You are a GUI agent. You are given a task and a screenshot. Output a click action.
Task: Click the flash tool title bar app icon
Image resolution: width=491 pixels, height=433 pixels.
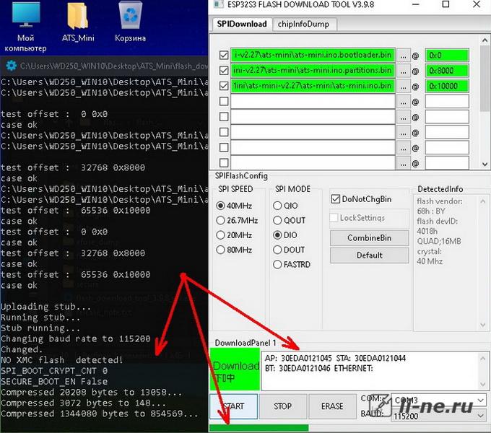(218, 4)
